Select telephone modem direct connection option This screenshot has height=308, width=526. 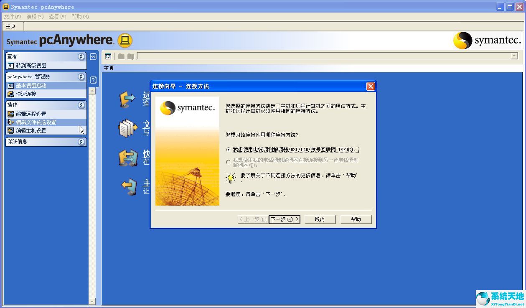[x=228, y=162]
